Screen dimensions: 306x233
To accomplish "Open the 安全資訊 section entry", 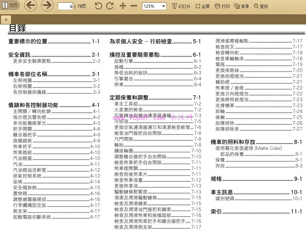I will click(20, 55).
